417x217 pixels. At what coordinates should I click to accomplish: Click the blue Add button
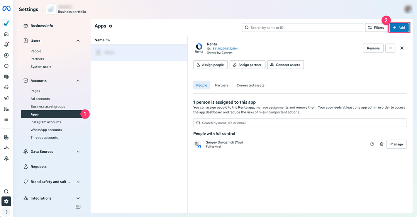(399, 28)
